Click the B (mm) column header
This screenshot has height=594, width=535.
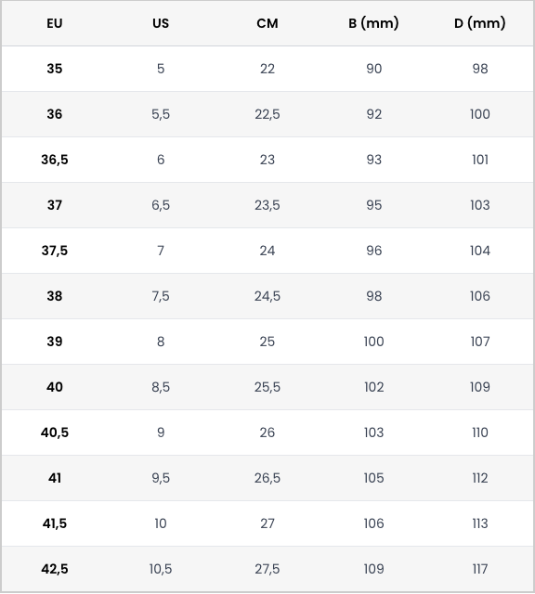373,23
